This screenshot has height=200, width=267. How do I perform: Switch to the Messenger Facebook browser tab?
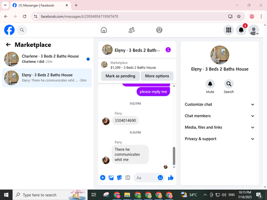(x=41, y=5)
